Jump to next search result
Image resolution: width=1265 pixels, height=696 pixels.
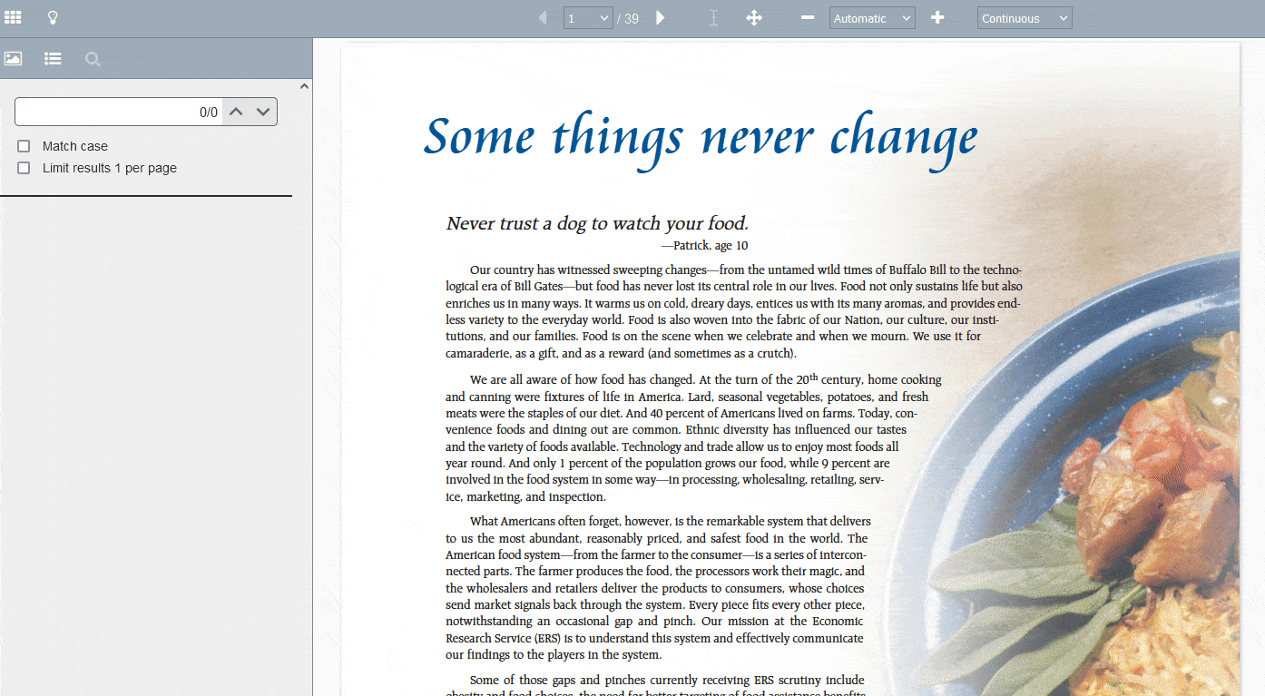[x=263, y=112]
